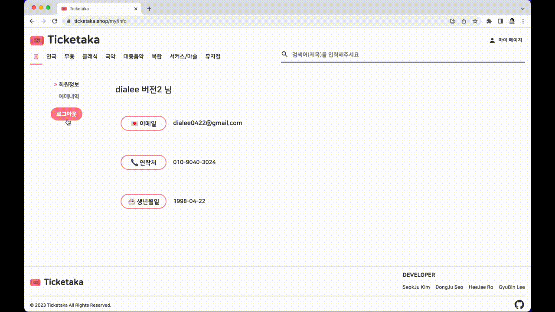Screen dimensions: 555x312
Task: Select the 무용 category tab
Action: [69, 56]
